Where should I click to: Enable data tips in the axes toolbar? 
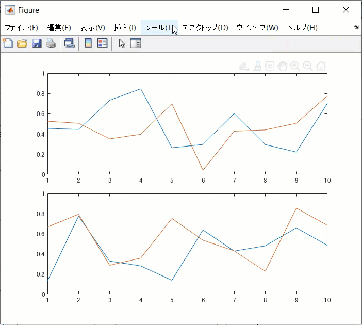269,66
